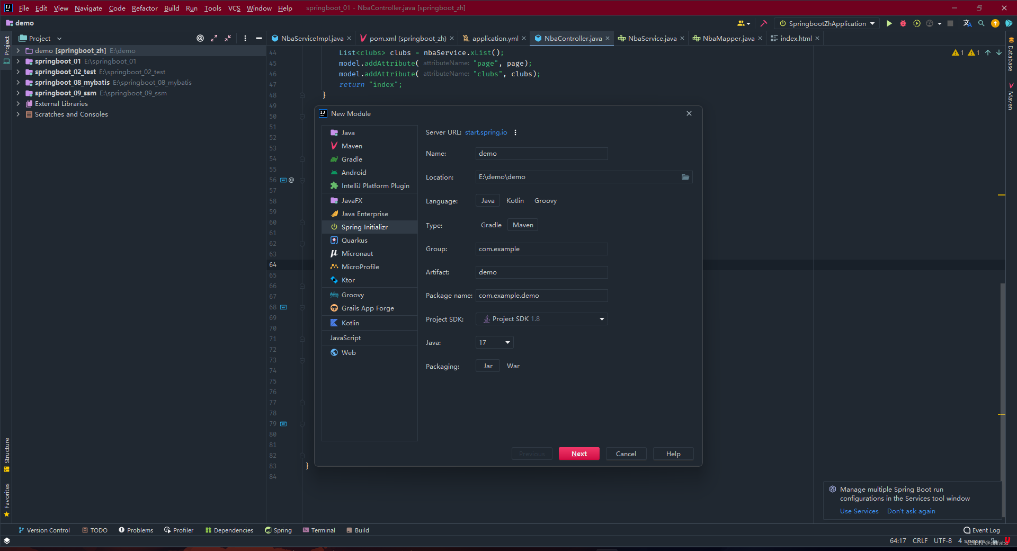Open the Dependencies tool window

pyautogui.click(x=229, y=530)
